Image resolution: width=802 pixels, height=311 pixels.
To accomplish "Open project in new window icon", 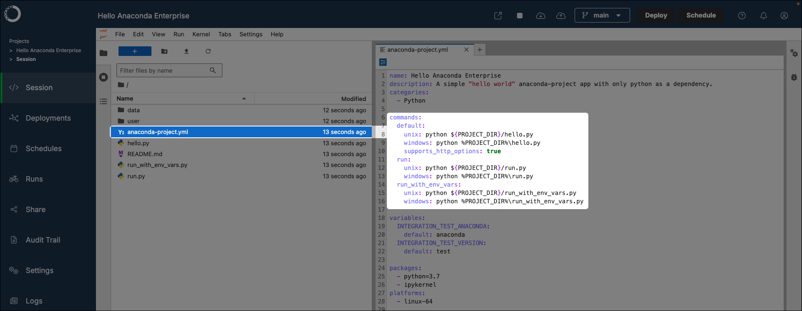I will coord(498,15).
